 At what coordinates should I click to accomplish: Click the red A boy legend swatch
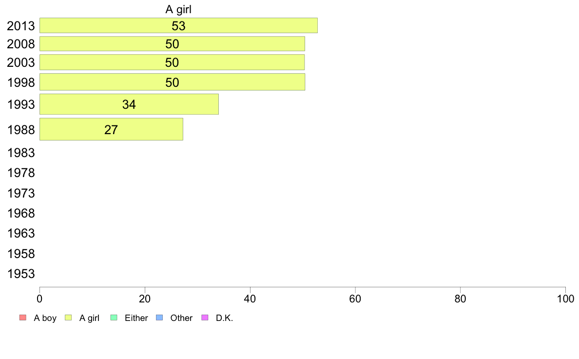tap(23, 318)
